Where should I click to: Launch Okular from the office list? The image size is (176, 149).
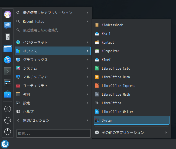[x=132, y=120]
